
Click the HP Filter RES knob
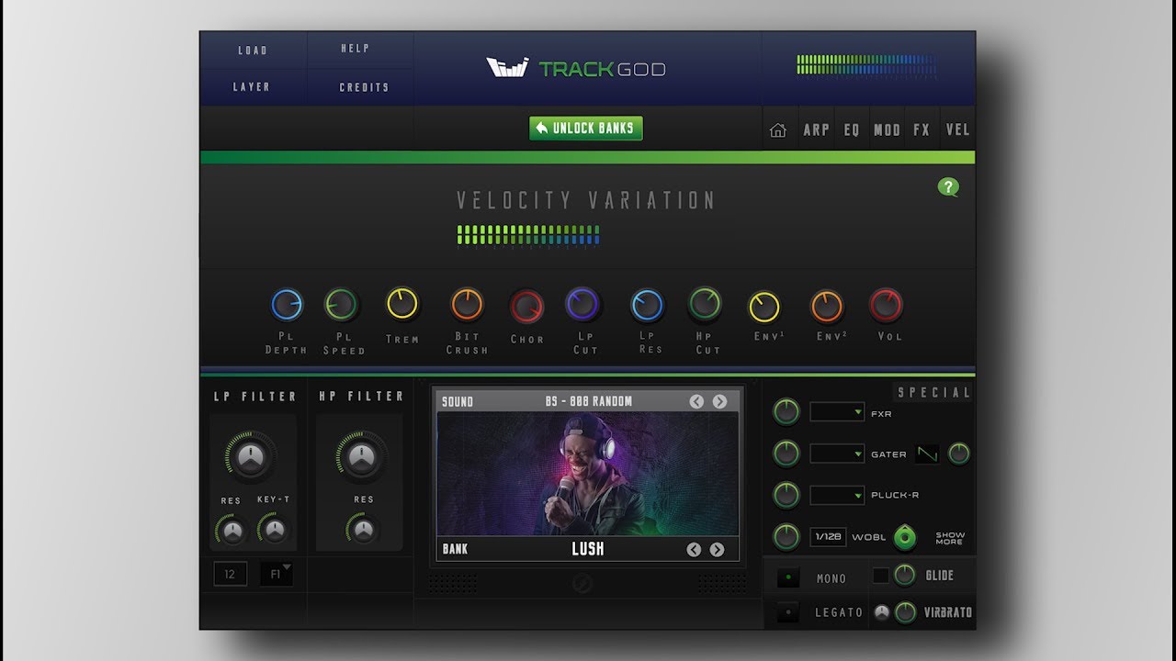click(x=363, y=529)
